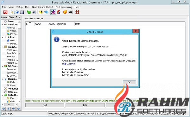This screenshot has width=190, height=117.
Task: Click the down arrow navigation button below tree
Action: [x=13, y=109]
